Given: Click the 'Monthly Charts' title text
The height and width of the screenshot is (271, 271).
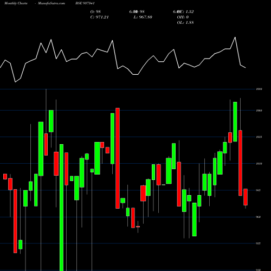Looking at the screenshot, I should click(16, 3).
